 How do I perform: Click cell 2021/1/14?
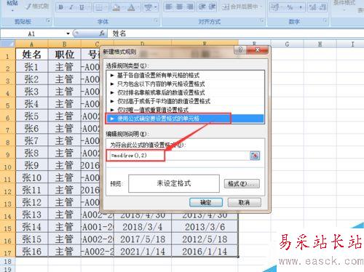[x=143, y=252]
